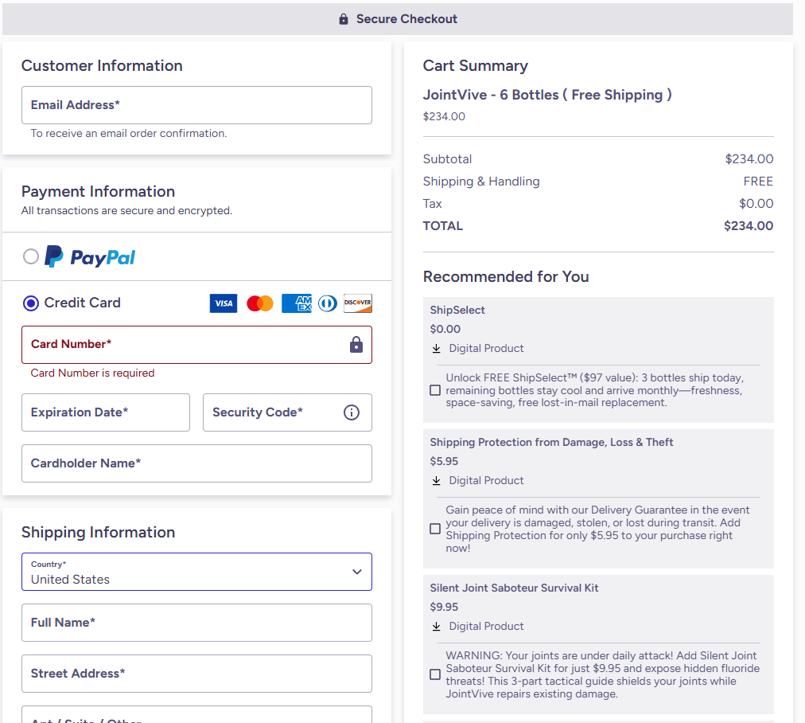Screen dimensions: 805x723
Task: Click the Mastercard logo icon
Action: click(260, 303)
